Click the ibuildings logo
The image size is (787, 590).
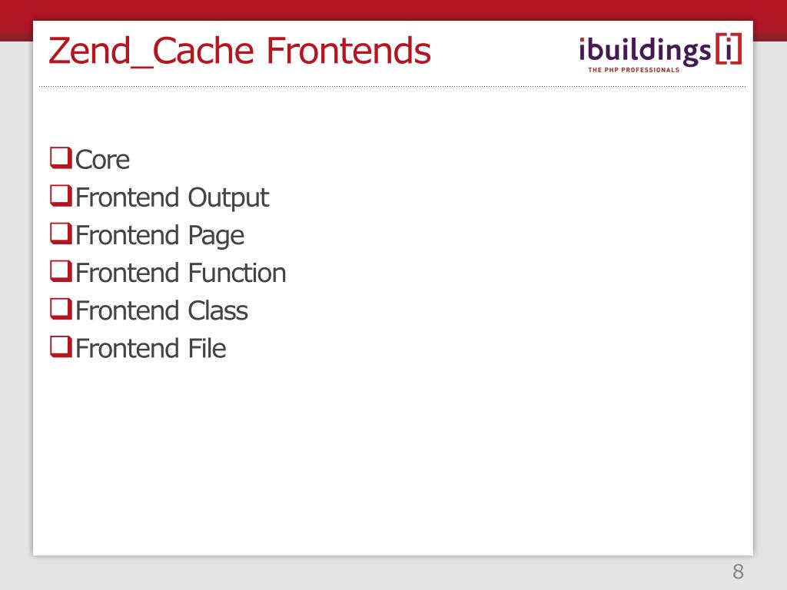click(660, 53)
